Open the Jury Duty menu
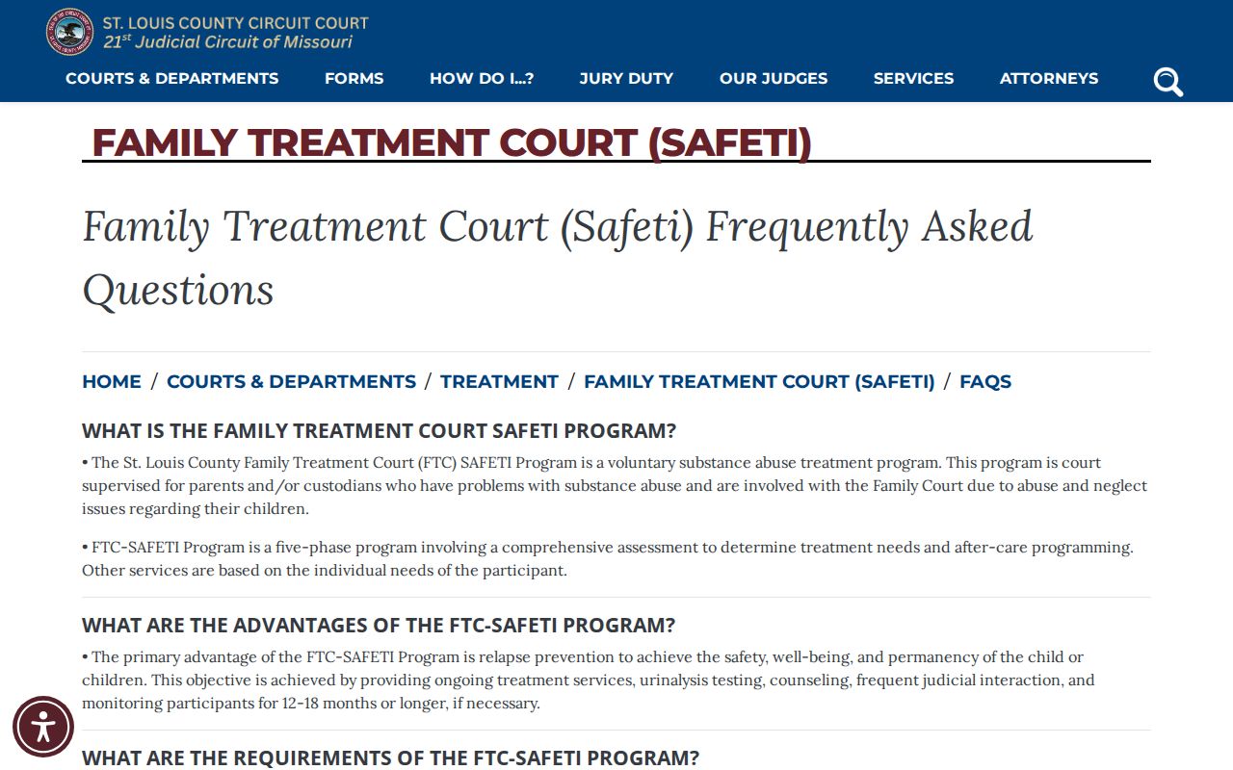 coord(626,79)
